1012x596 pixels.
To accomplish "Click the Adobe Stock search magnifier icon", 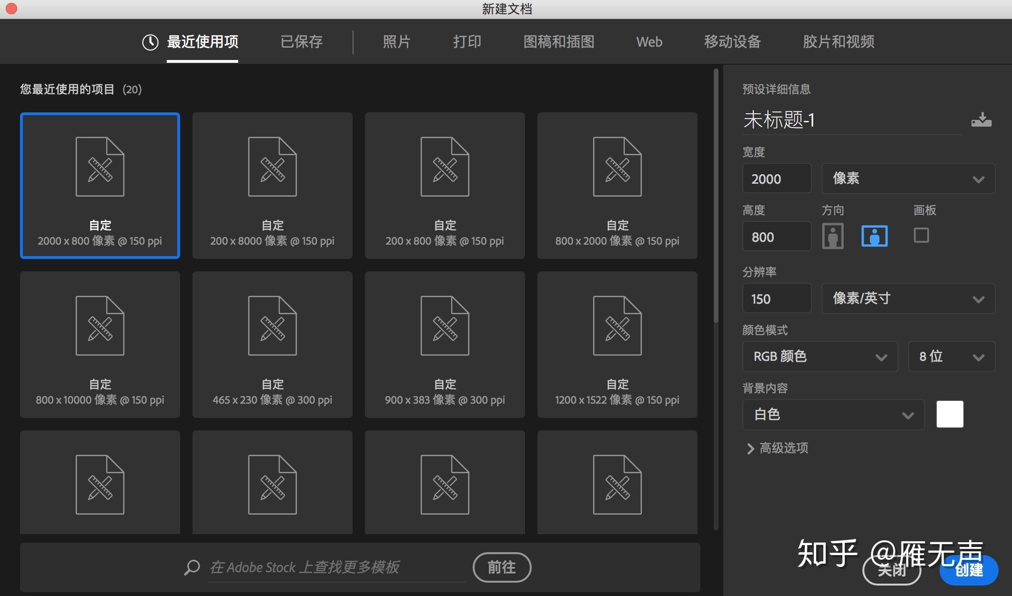I will tap(192, 567).
